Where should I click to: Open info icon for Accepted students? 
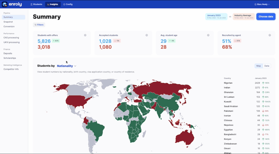point(147,35)
